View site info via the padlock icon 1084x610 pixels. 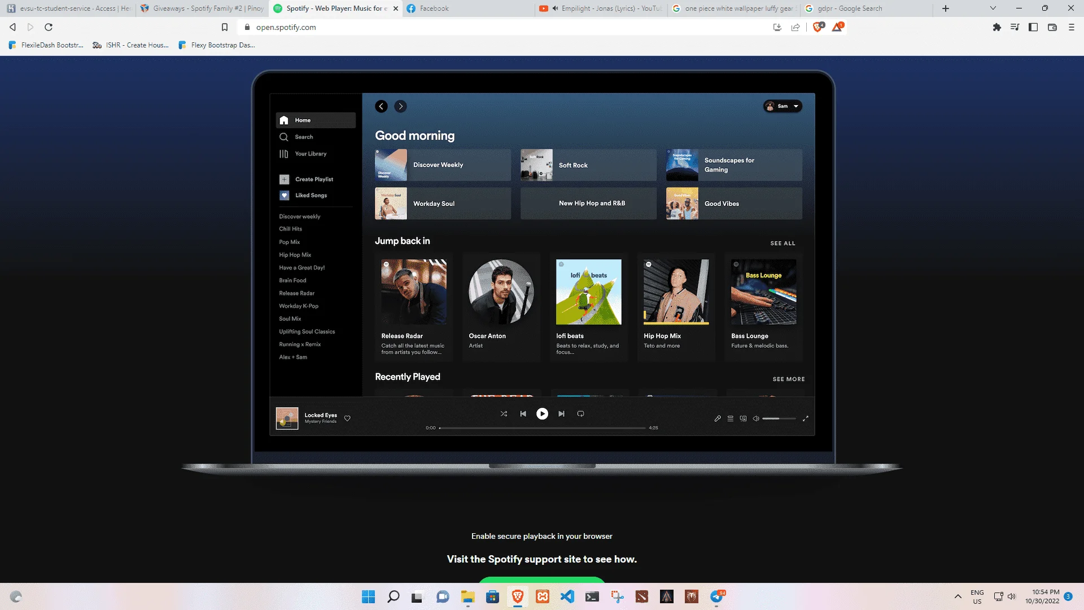pos(247,27)
